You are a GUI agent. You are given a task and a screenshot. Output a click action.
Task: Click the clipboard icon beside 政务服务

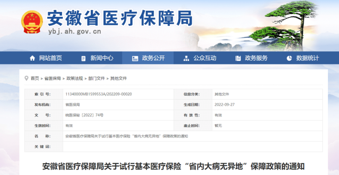[238, 58]
